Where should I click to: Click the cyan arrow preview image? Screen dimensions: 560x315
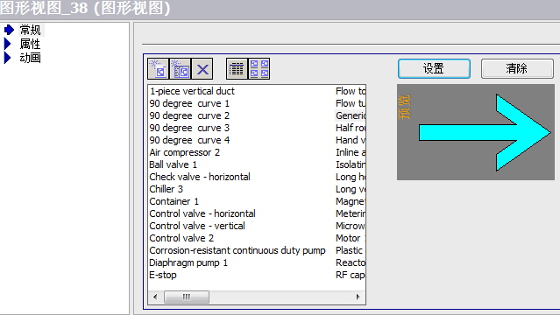(x=485, y=132)
